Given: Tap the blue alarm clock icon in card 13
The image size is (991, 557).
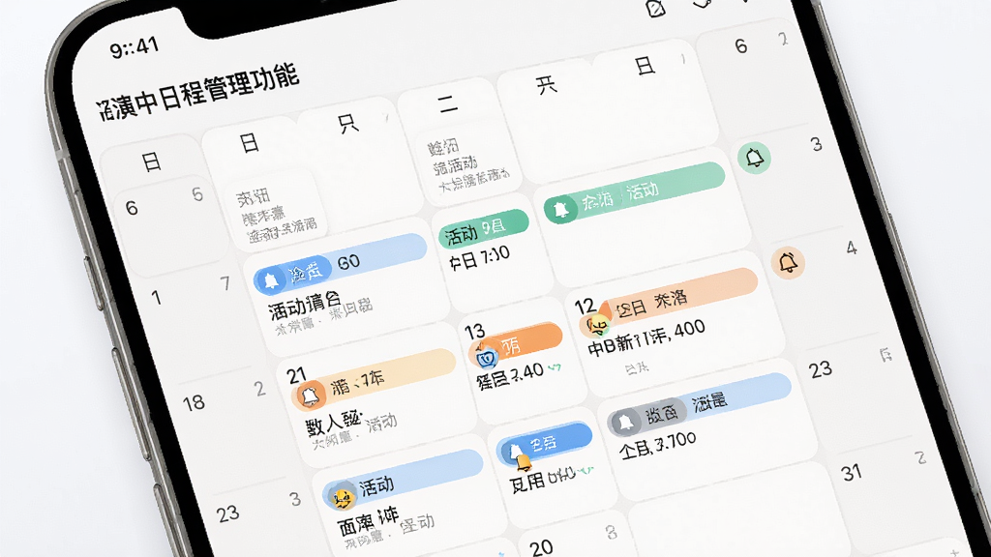Looking at the screenshot, I should coord(486,357).
